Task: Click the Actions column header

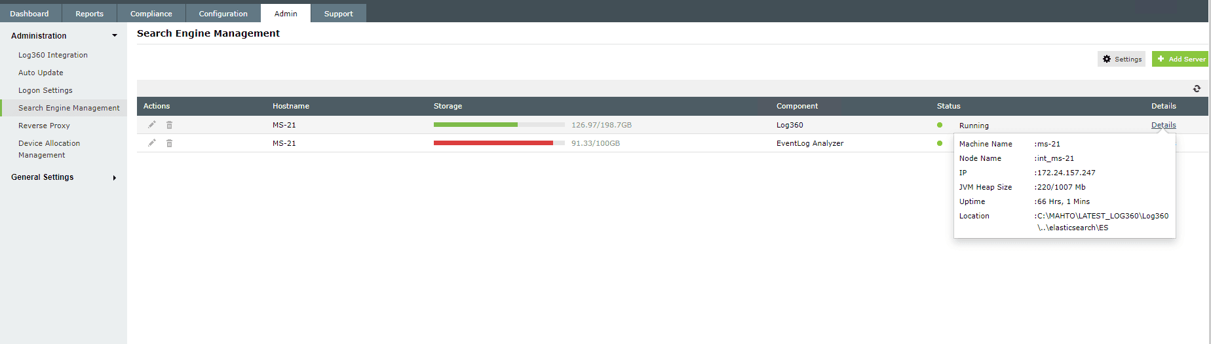Action: point(157,106)
